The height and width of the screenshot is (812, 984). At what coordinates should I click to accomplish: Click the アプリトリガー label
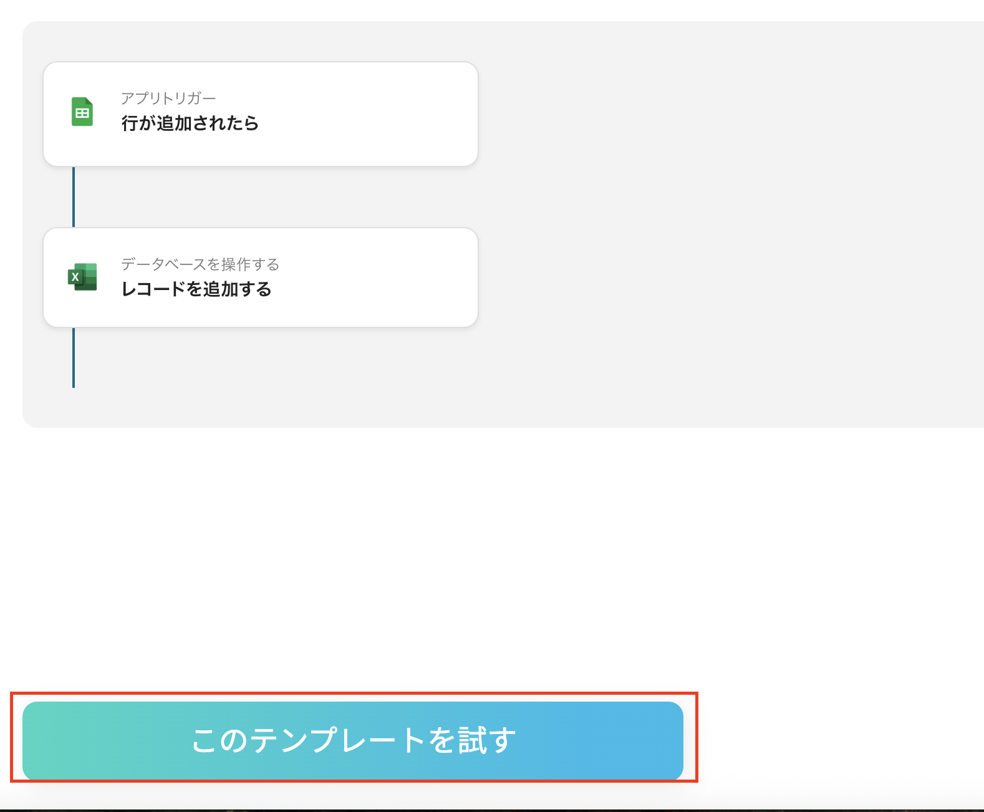[168, 99]
